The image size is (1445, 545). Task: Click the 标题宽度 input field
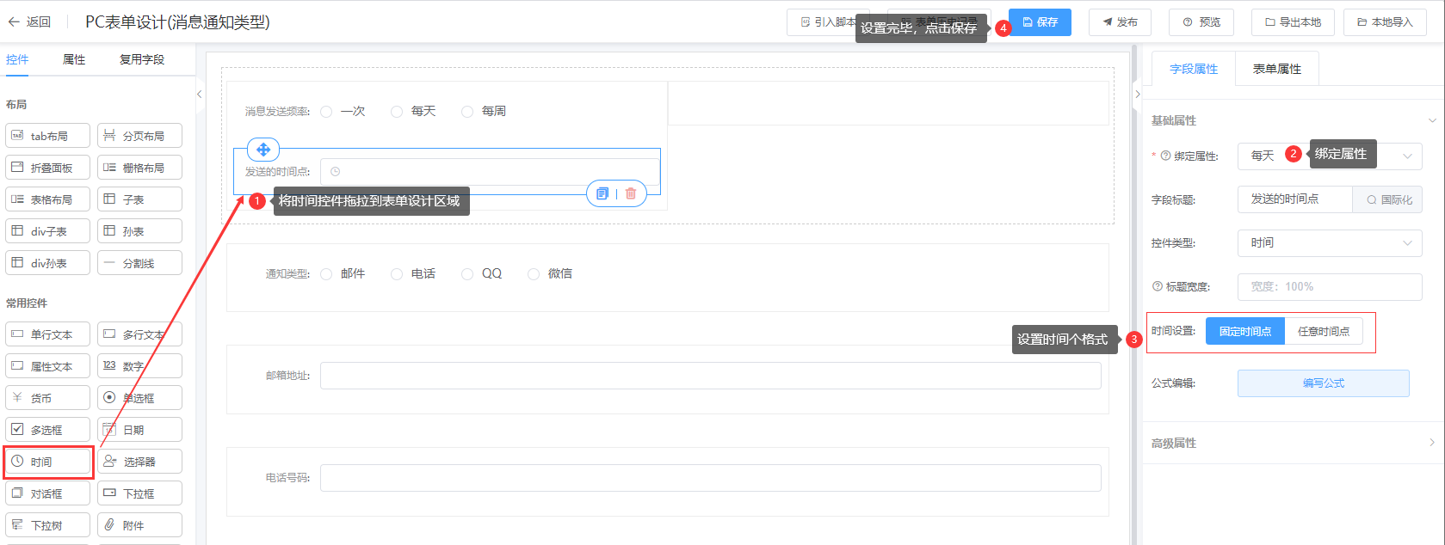point(1330,287)
